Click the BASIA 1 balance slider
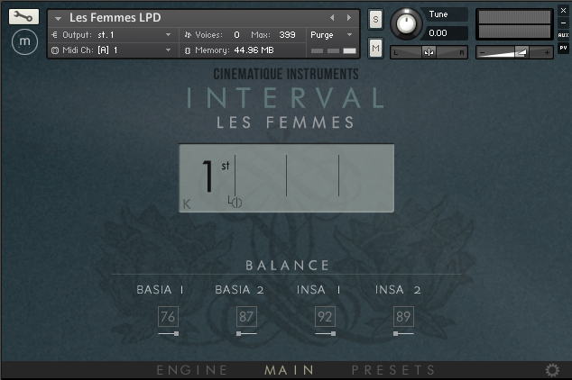Image resolution: width=572 pixels, height=380 pixels. coord(168,333)
